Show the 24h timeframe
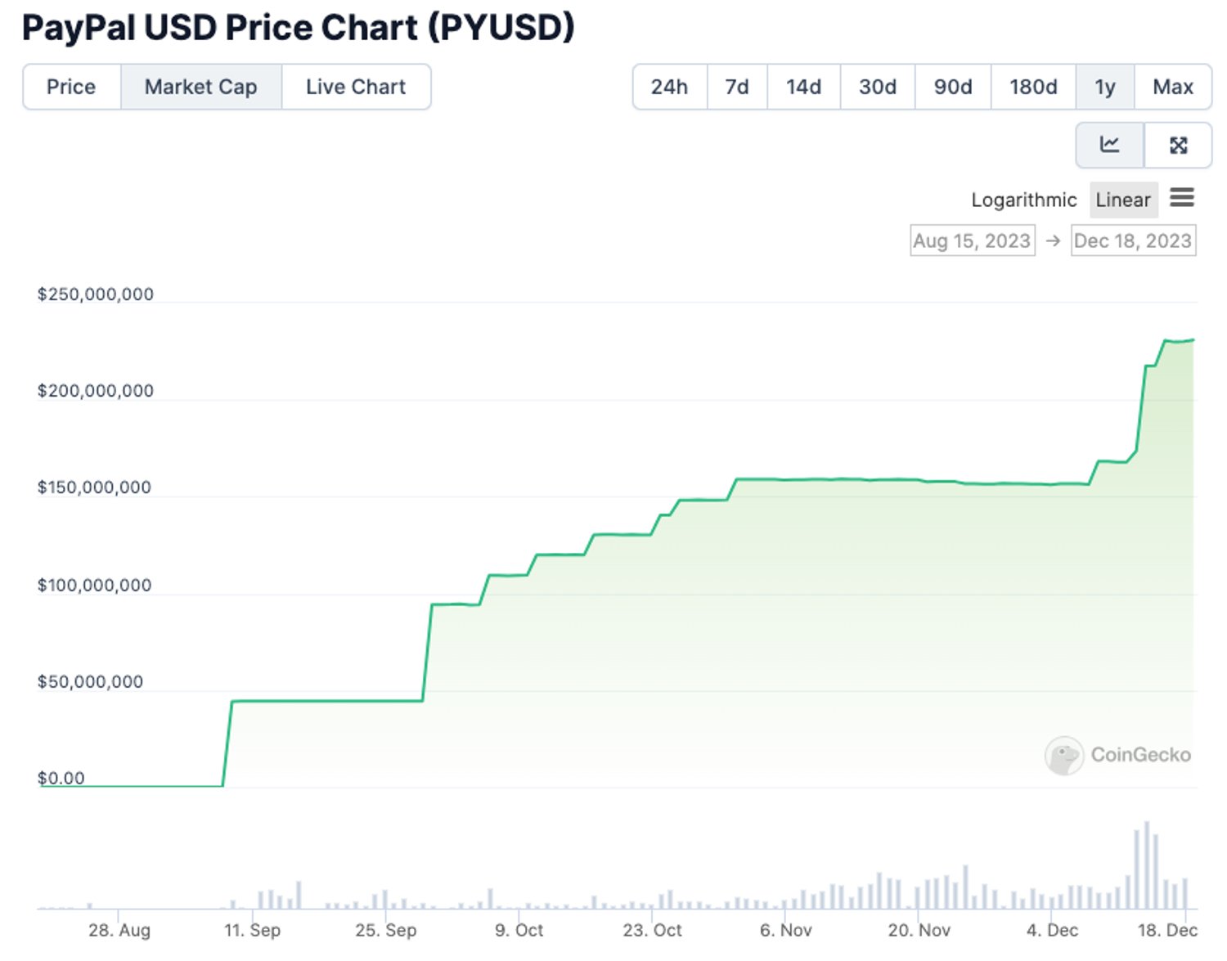The height and width of the screenshot is (961, 1227). [669, 87]
